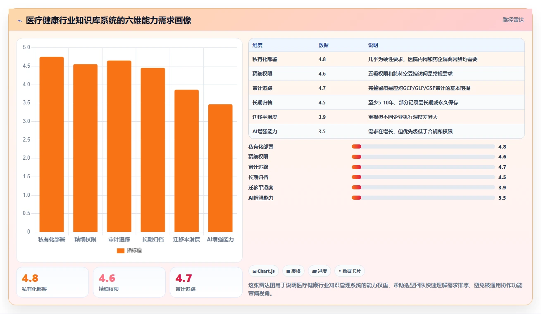Open the 4.6 精细权限 data card

pyautogui.click(x=129, y=282)
